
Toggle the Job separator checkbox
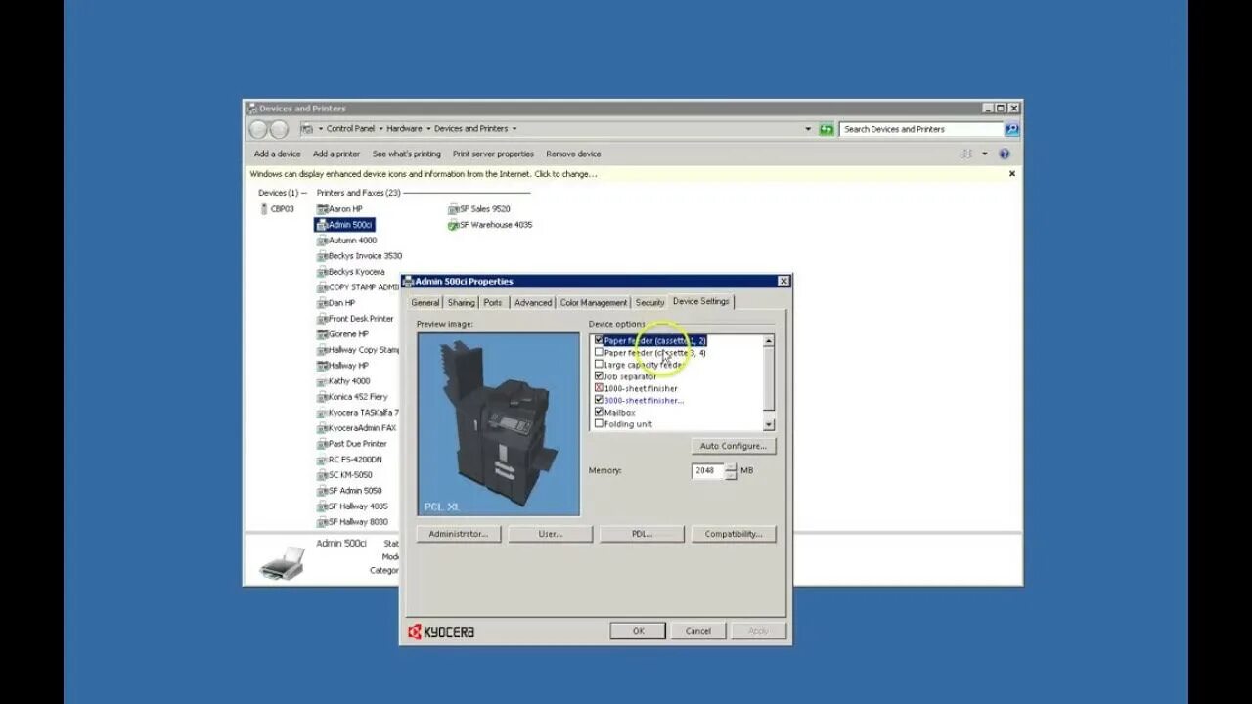coord(599,376)
